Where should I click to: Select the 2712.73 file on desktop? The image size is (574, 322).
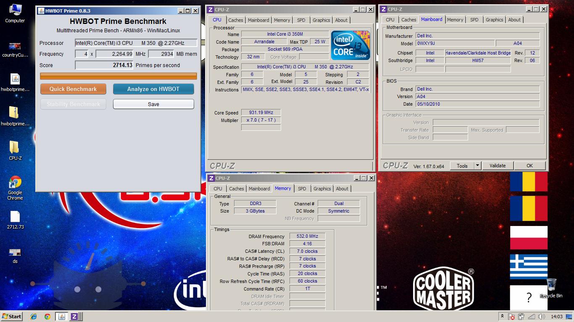coord(15,220)
